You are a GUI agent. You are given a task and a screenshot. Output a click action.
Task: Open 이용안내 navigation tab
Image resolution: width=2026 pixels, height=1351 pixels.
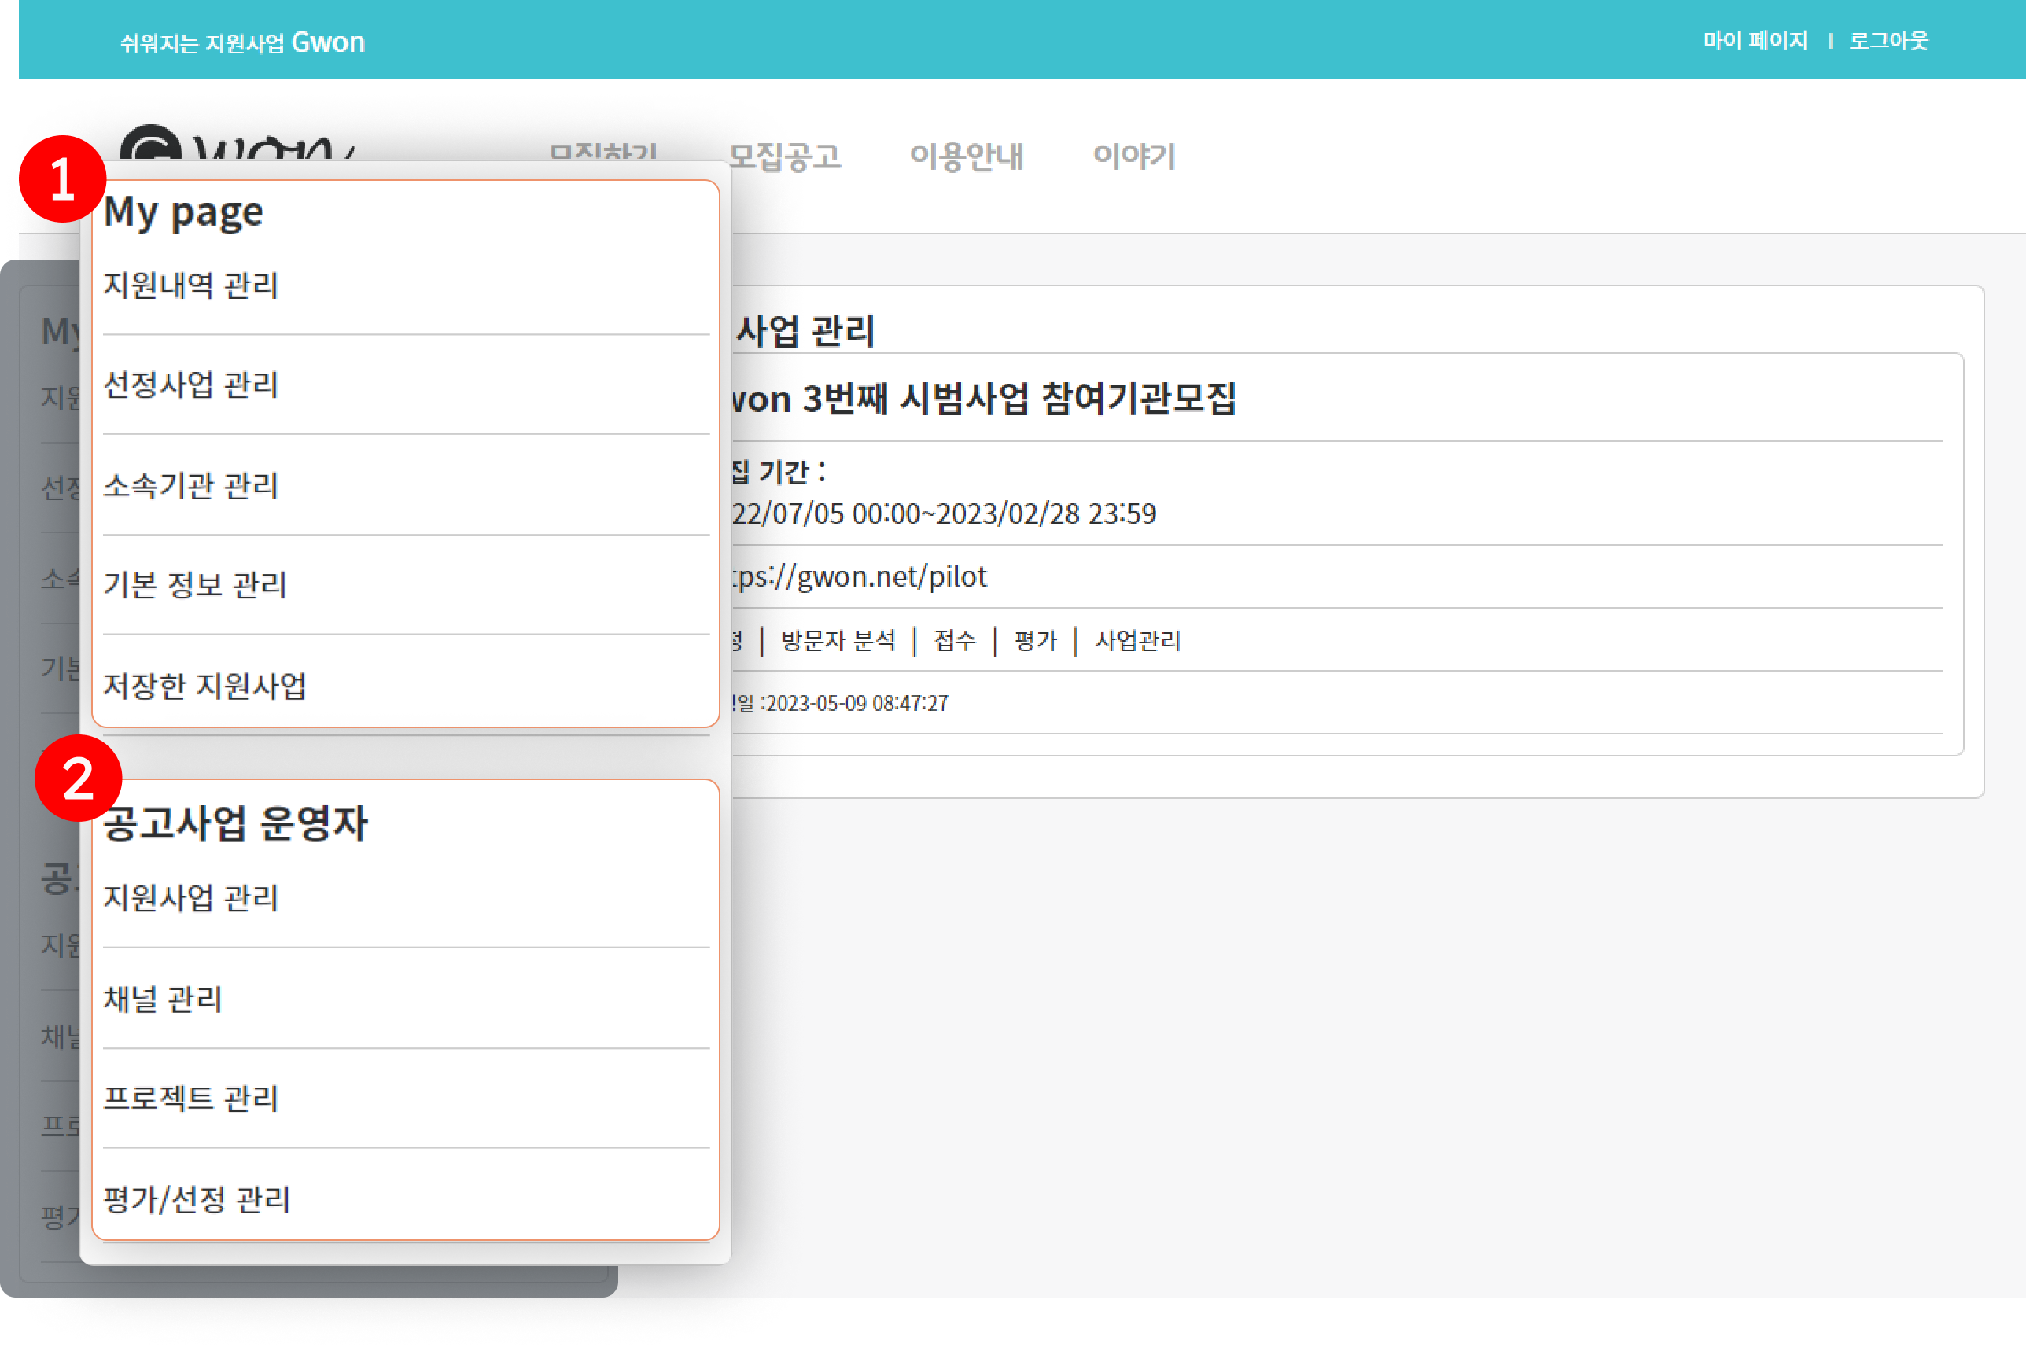click(x=966, y=156)
